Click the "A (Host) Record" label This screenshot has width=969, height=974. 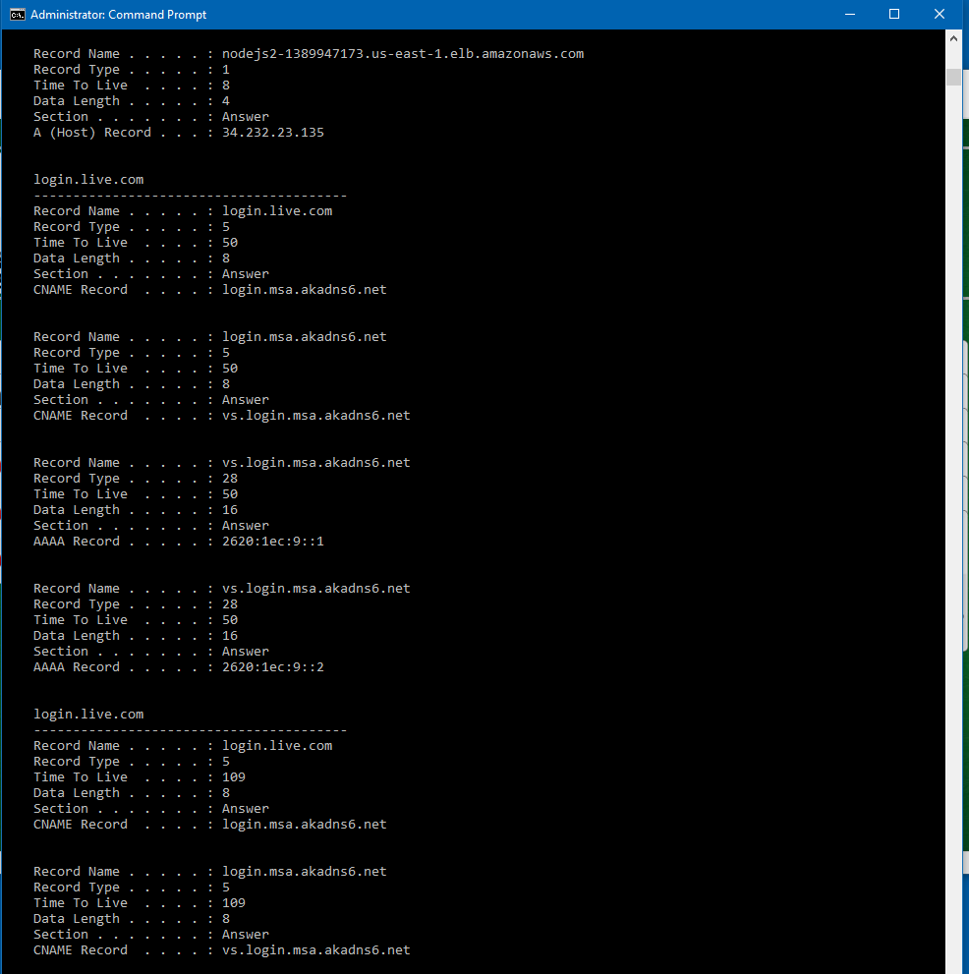[91, 133]
